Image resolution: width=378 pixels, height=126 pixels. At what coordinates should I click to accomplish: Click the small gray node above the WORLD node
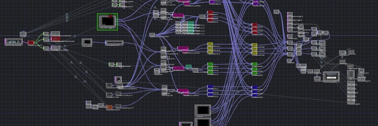pyautogui.click(x=23, y=34)
